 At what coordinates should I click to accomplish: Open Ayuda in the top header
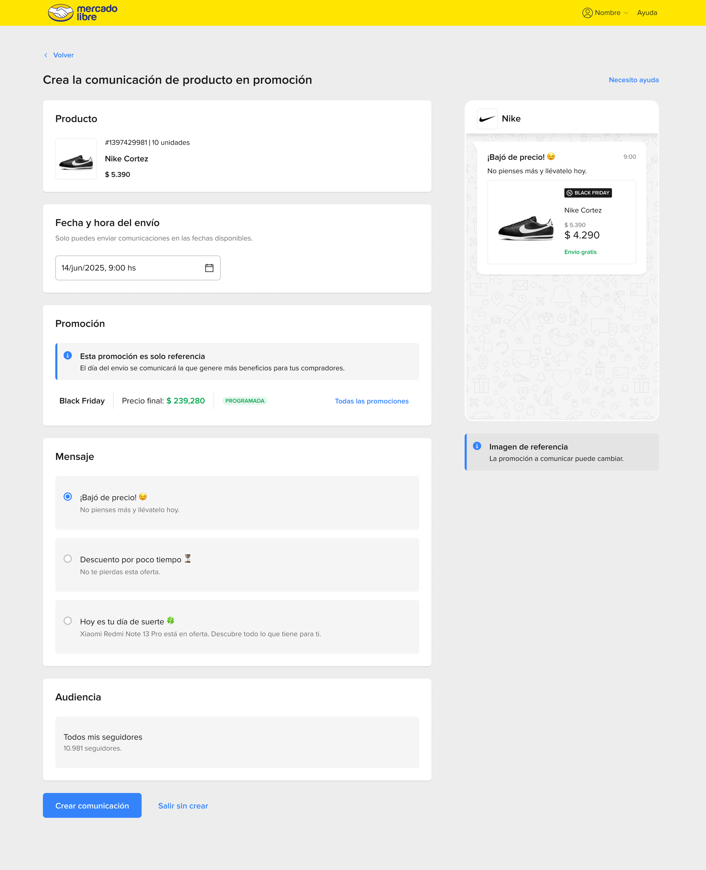[x=647, y=13]
